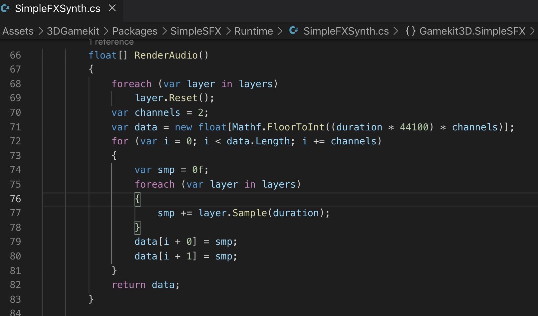Click the 'float[]' return type on line 66
The image size is (538, 316).
tap(108, 55)
